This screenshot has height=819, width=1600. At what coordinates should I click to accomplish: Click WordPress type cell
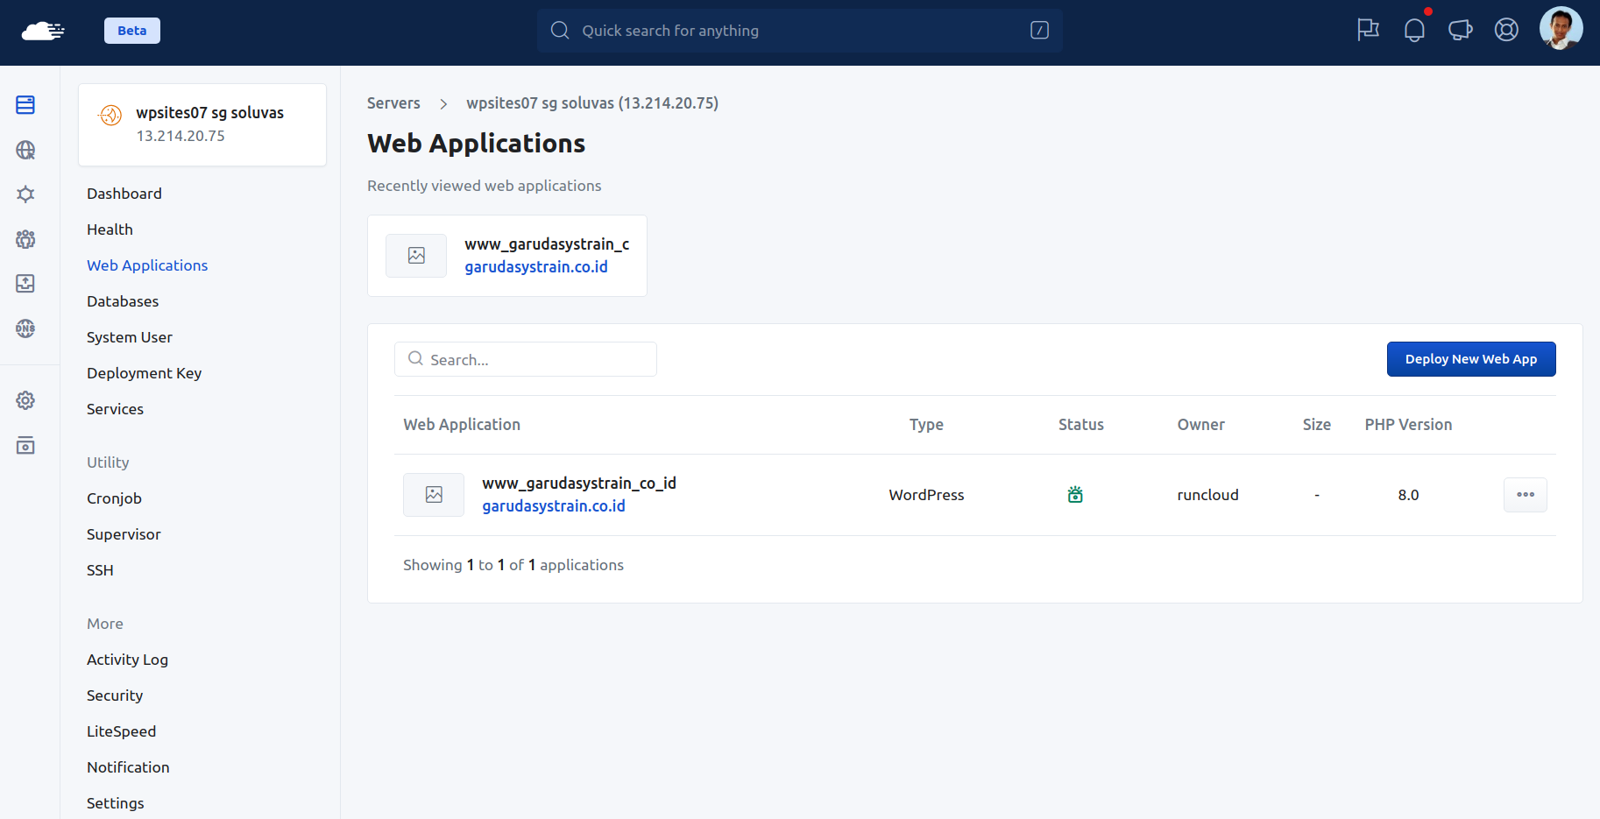(926, 495)
